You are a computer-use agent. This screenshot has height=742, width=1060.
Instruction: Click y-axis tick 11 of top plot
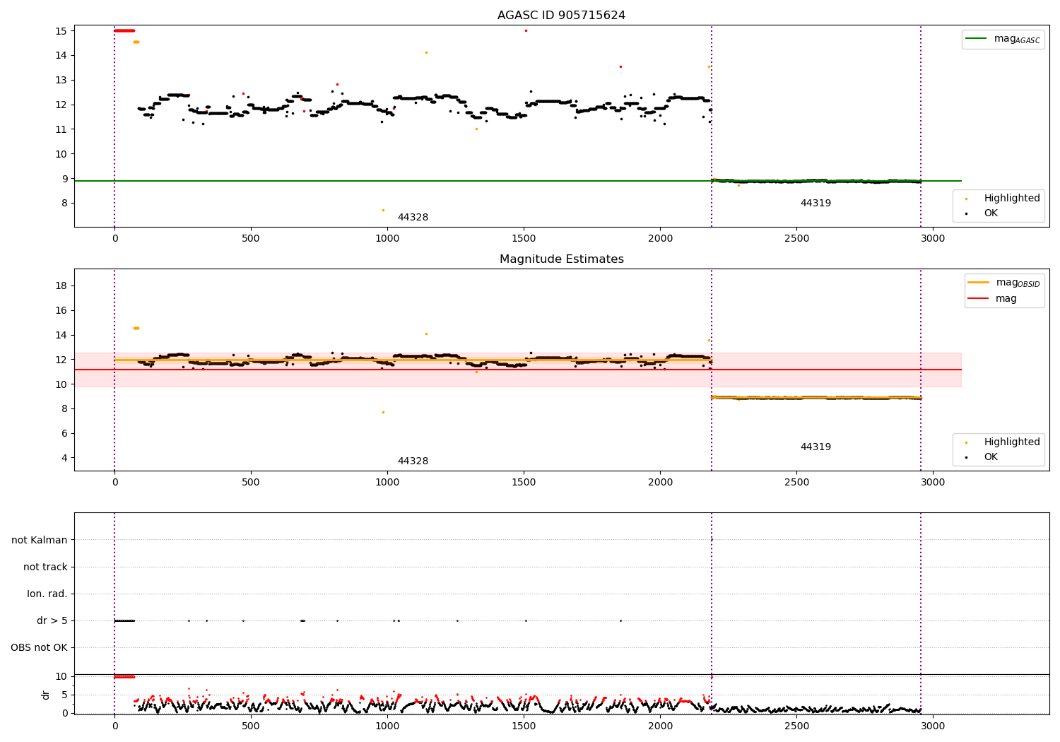point(61,129)
